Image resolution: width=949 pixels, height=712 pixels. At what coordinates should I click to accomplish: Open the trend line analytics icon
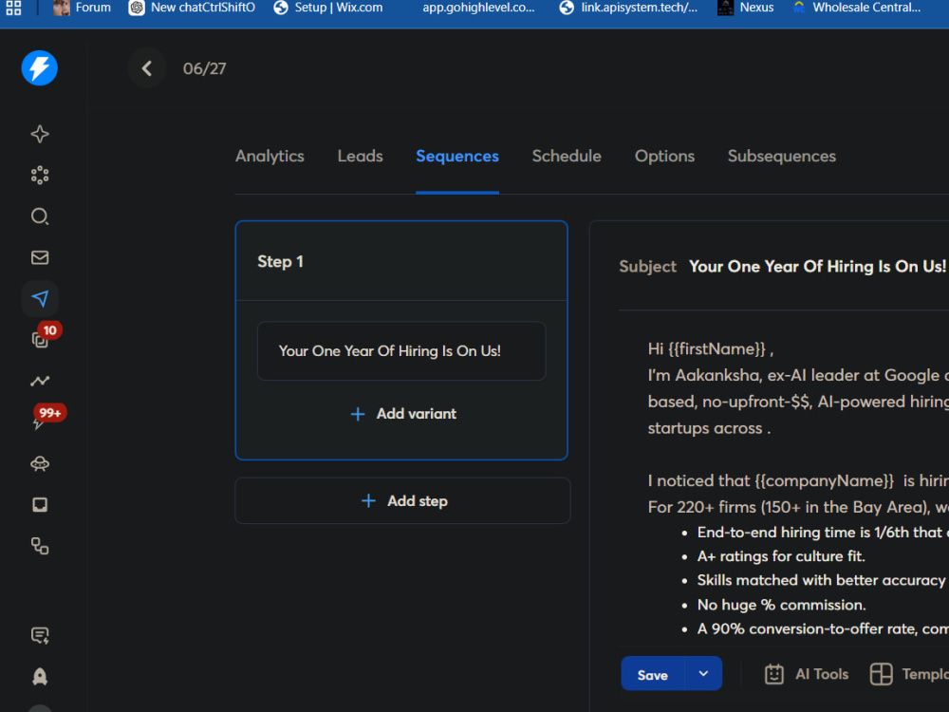[x=40, y=381]
